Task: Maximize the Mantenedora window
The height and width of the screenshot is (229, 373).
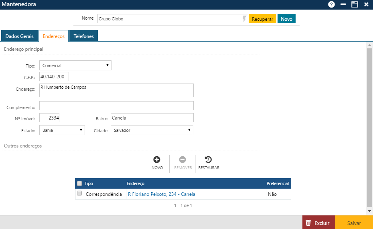Action: (x=355, y=4)
